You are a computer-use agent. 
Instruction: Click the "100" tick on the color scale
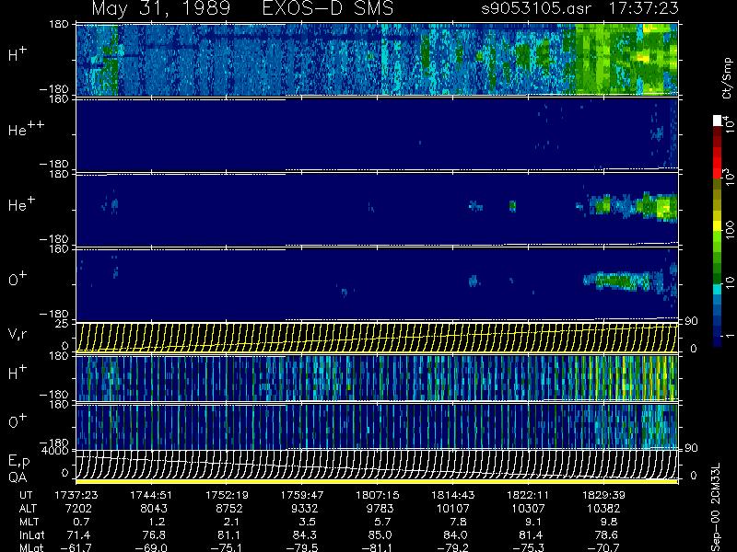coord(730,231)
